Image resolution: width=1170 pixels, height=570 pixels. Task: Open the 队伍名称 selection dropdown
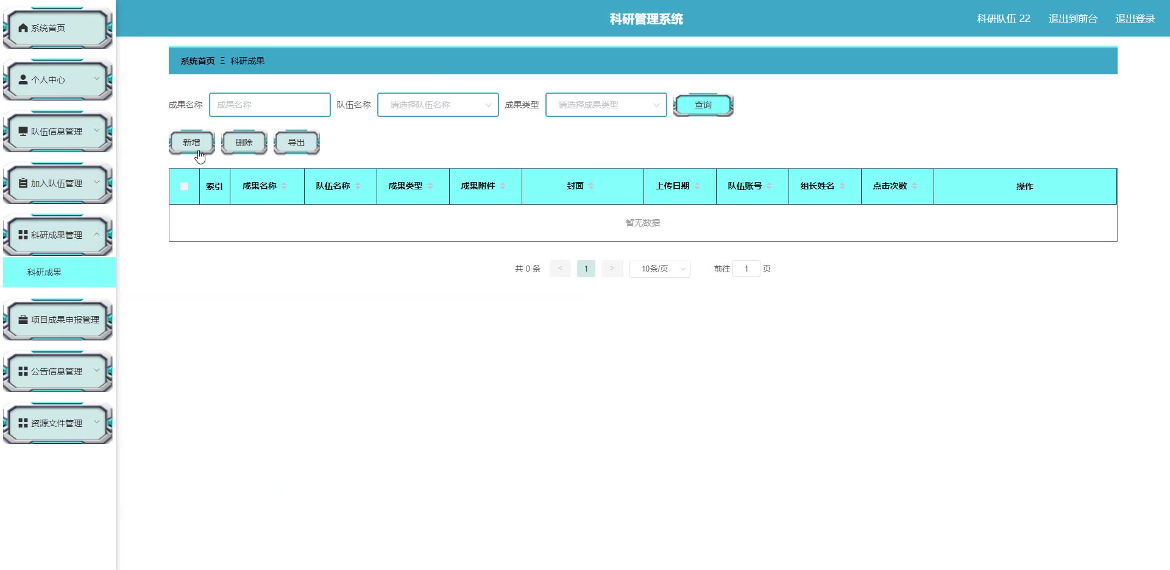438,105
